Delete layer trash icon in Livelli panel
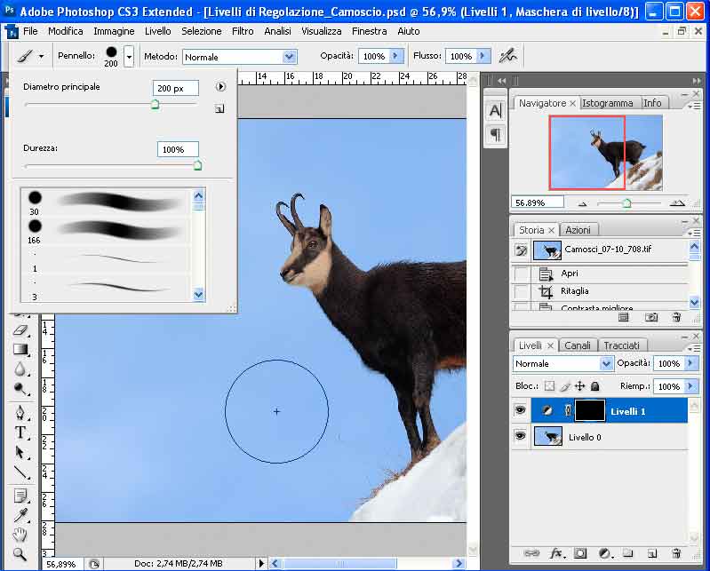 pos(676,553)
